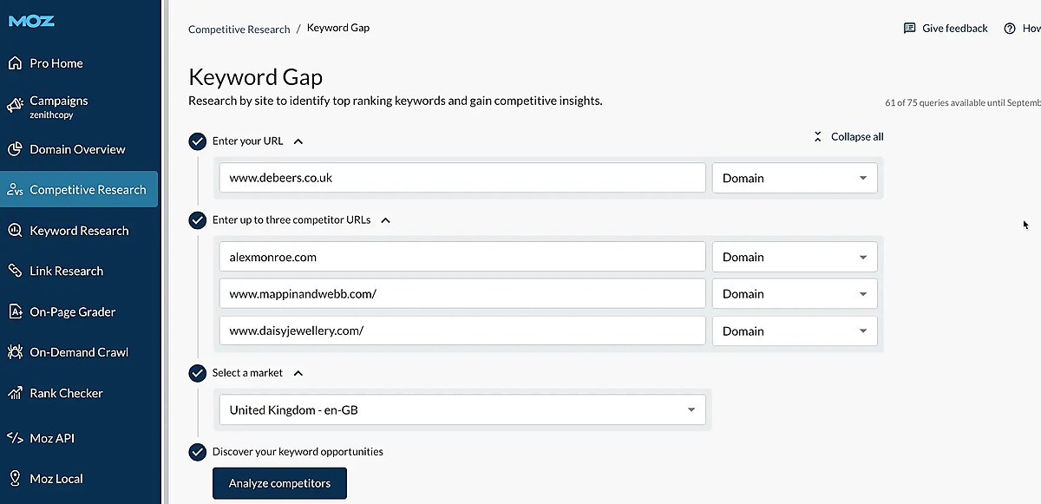Open the United Kingdom market dropdown
1041x504 pixels.
pos(462,410)
